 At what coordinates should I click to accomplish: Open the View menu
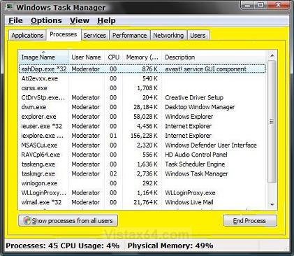click(80, 20)
